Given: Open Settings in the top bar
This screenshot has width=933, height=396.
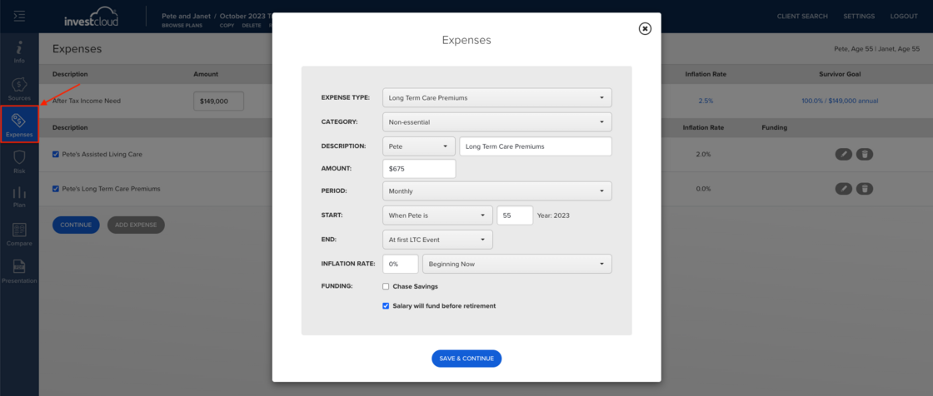Looking at the screenshot, I should coord(859,16).
